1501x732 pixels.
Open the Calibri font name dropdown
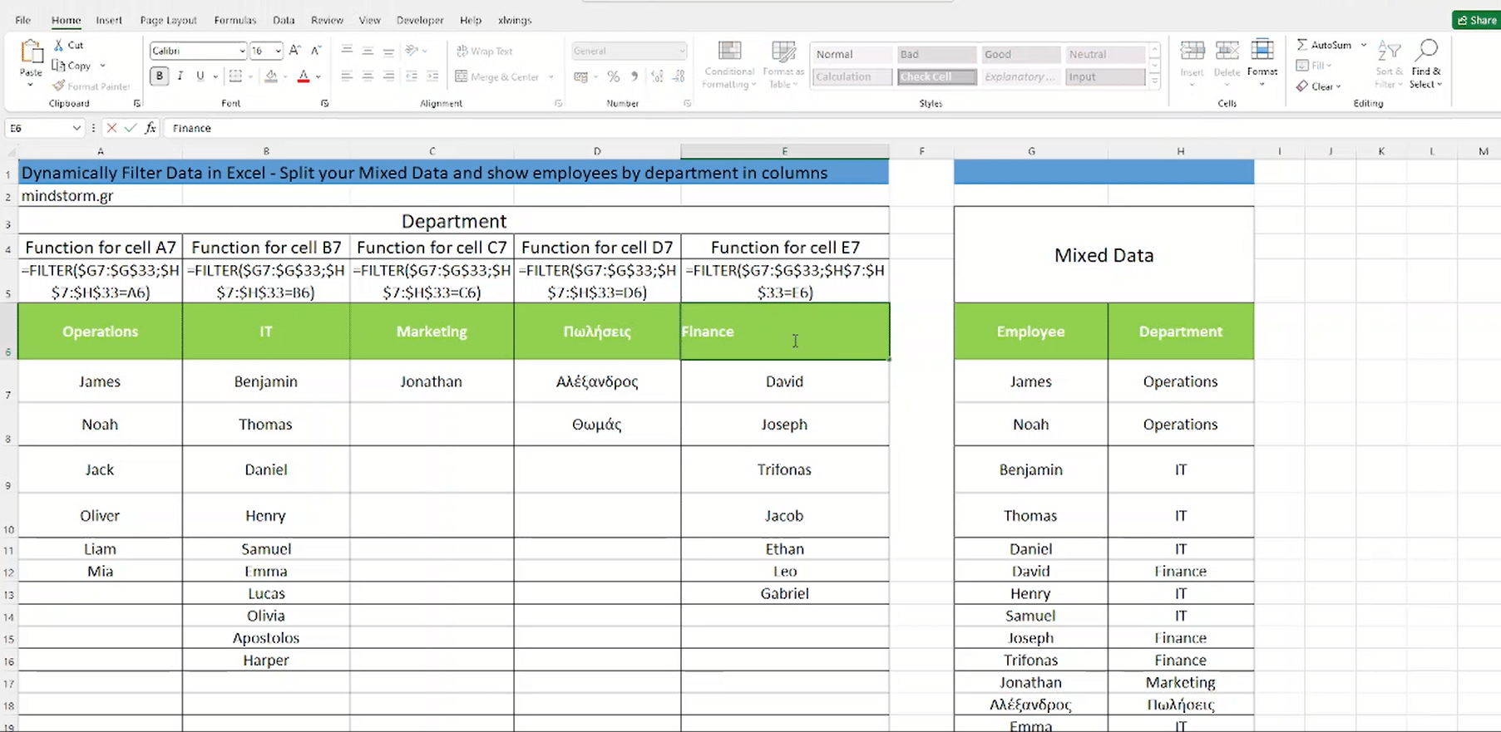click(242, 51)
